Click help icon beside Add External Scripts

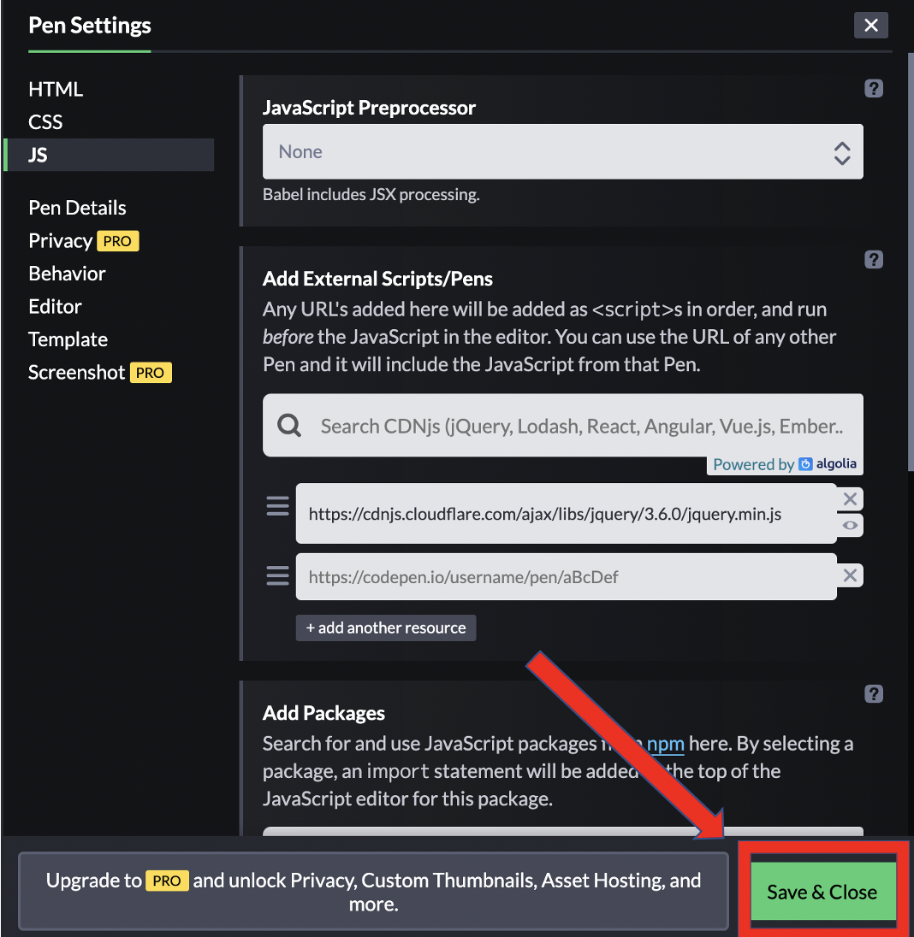873,259
